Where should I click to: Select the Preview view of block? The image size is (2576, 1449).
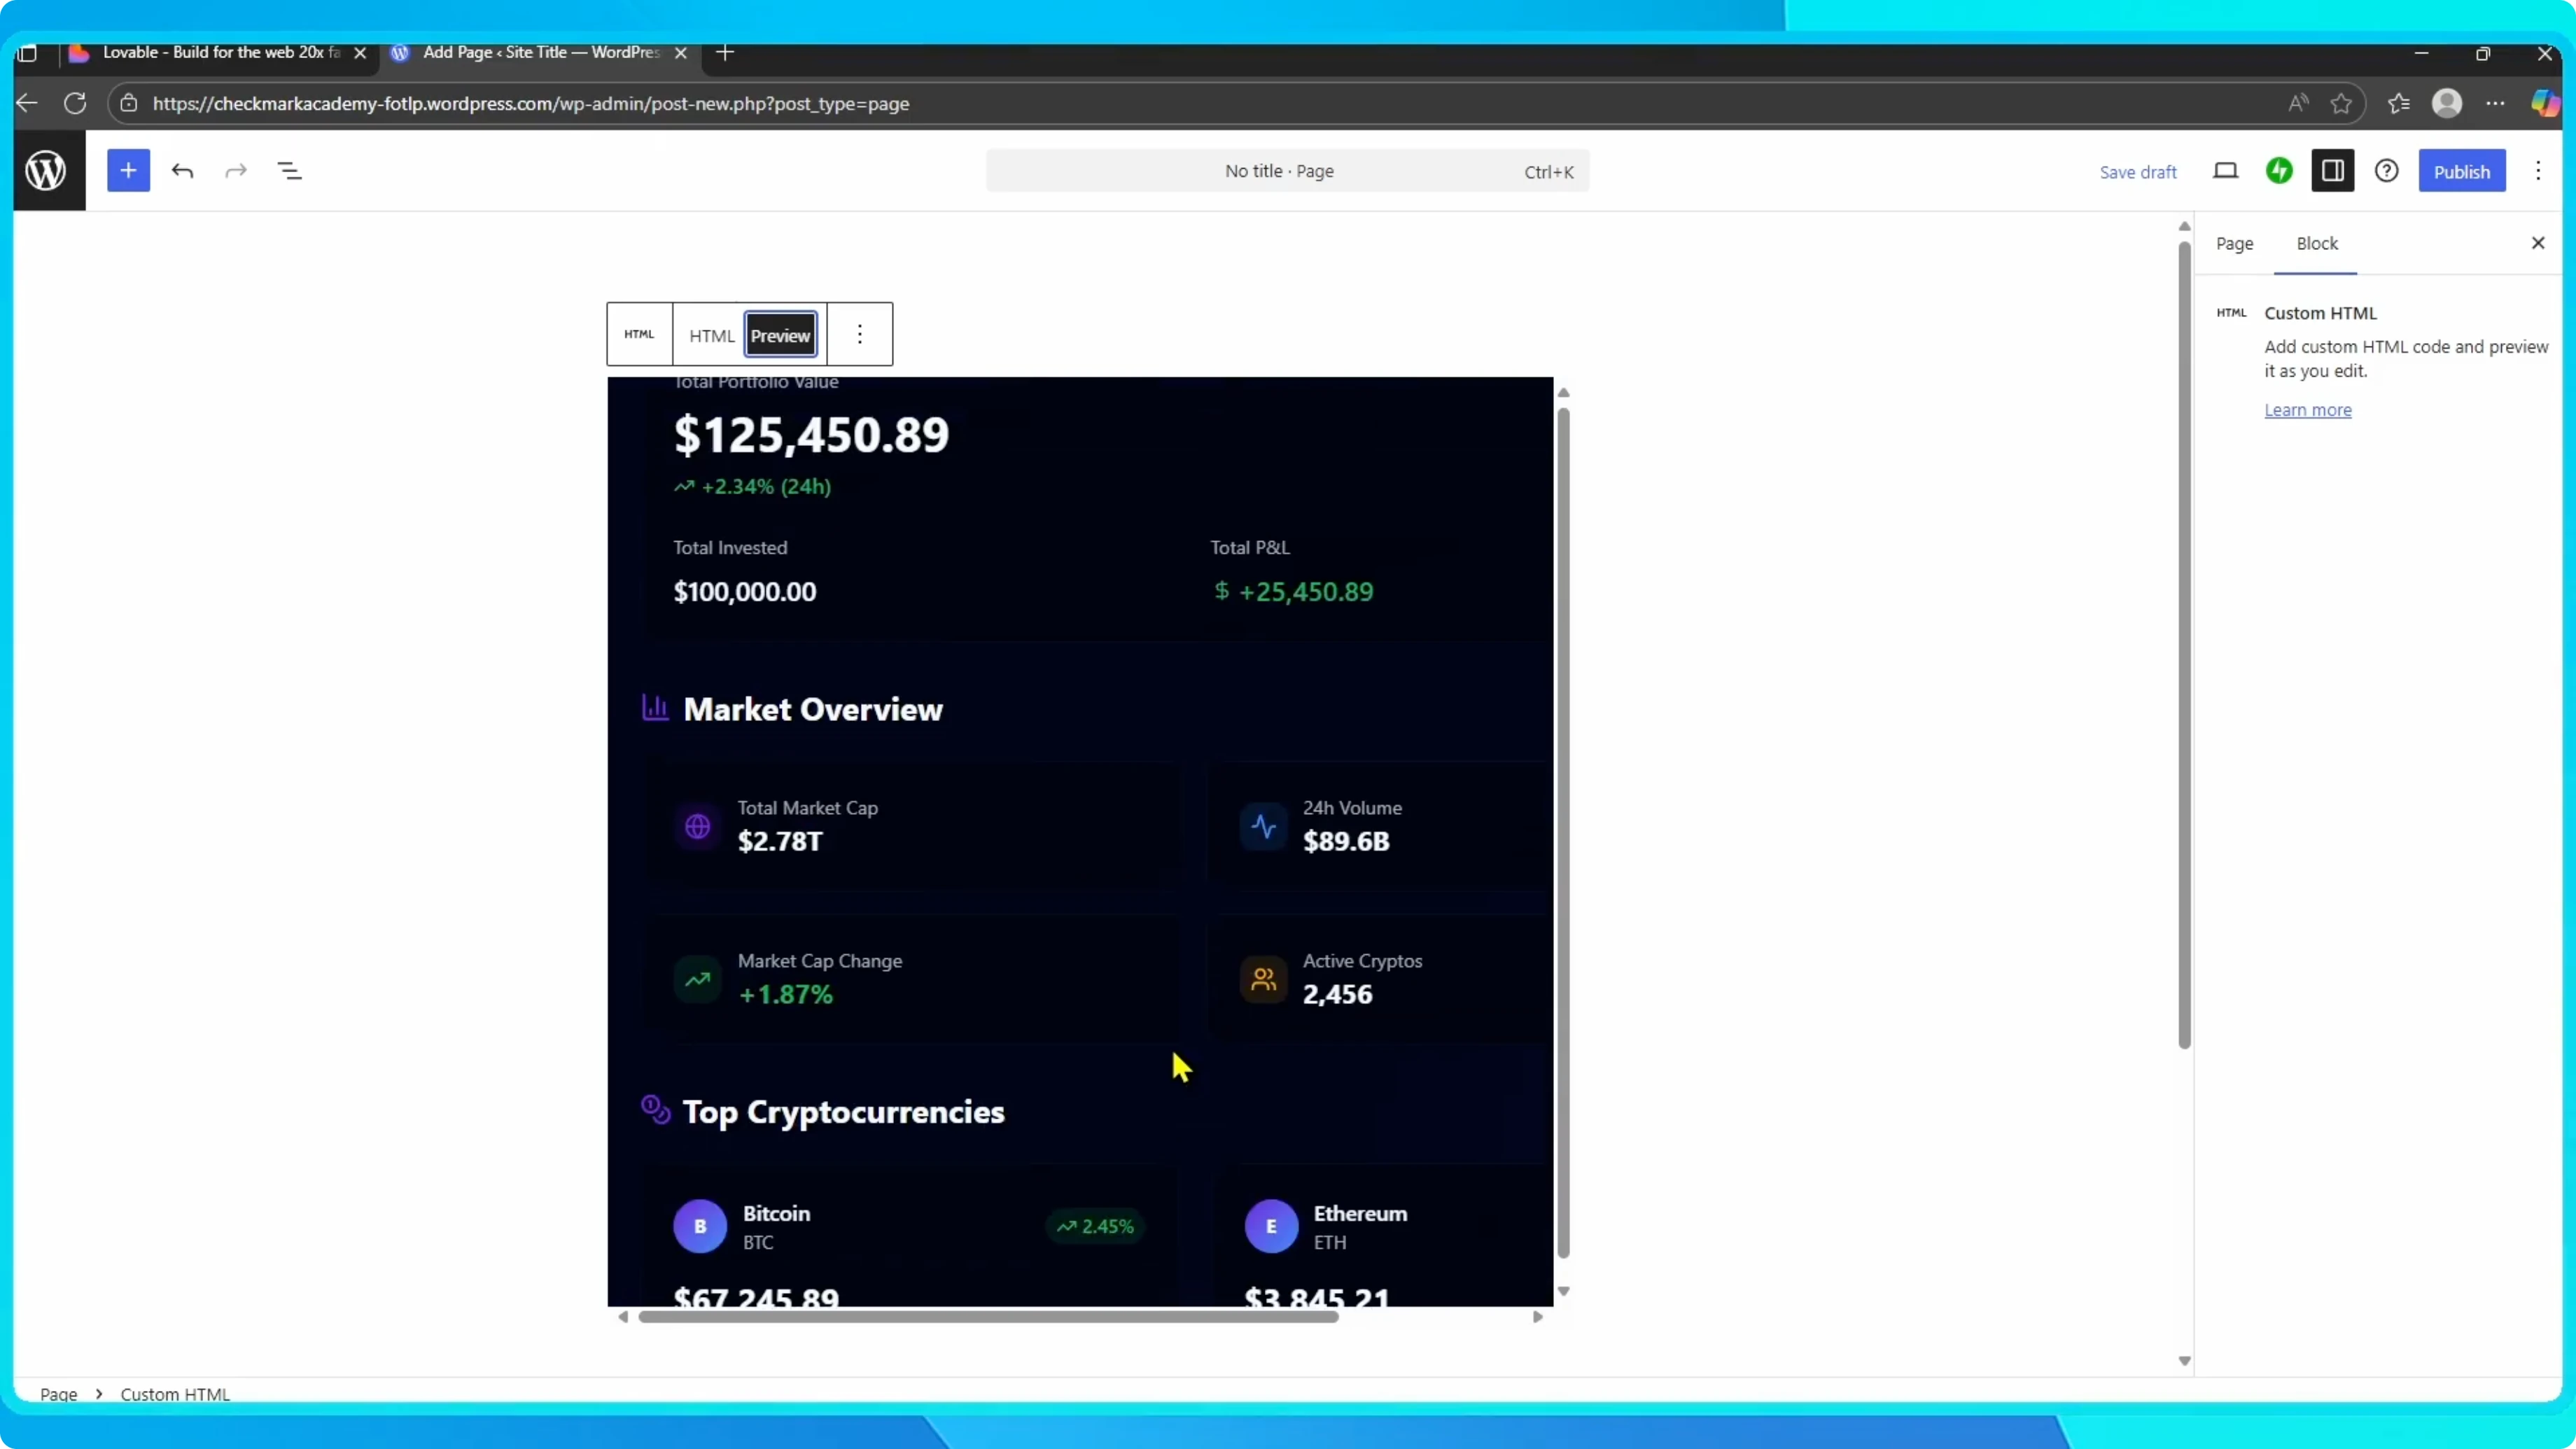click(781, 336)
